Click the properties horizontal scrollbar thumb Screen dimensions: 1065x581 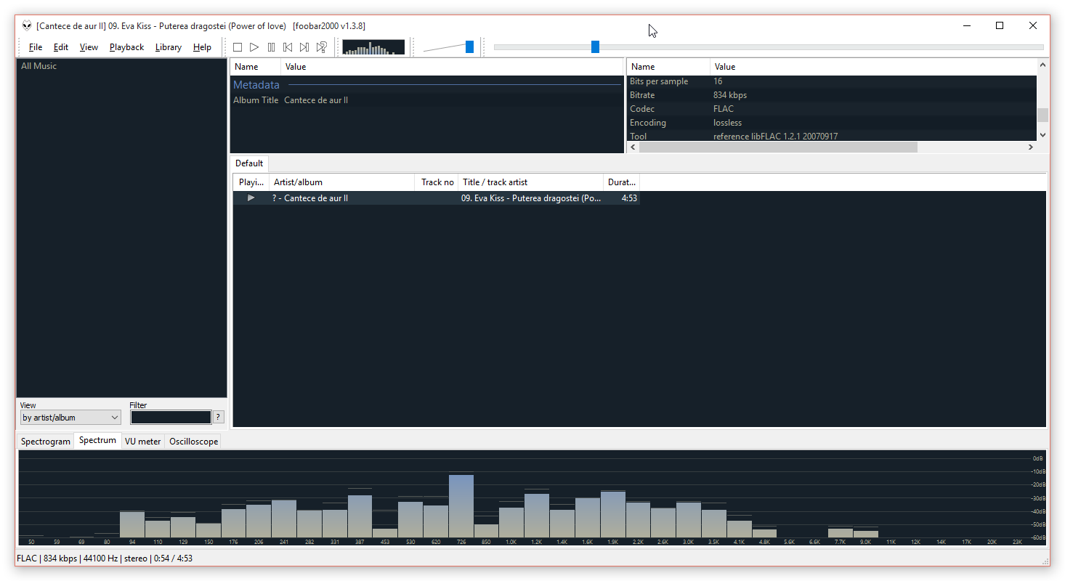(x=778, y=147)
